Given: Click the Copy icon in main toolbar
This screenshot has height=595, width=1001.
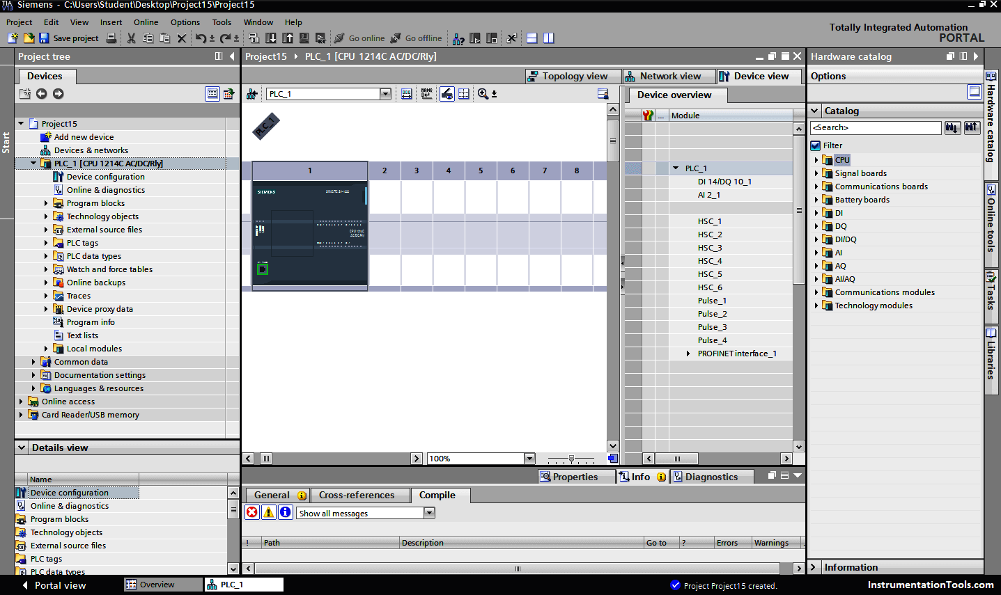Looking at the screenshot, I should [x=148, y=38].
